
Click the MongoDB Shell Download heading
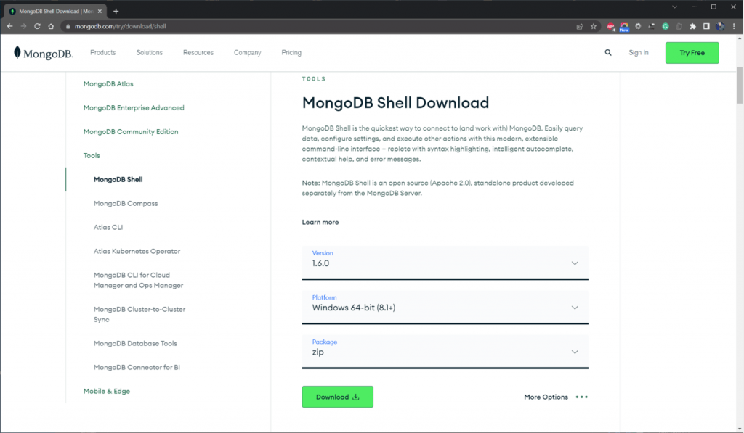click(395, 103)
